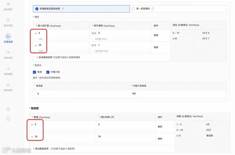Toggle the 中國大陸 checkbox
This screenshot has width=235, height=155.
tap(48, 72)
